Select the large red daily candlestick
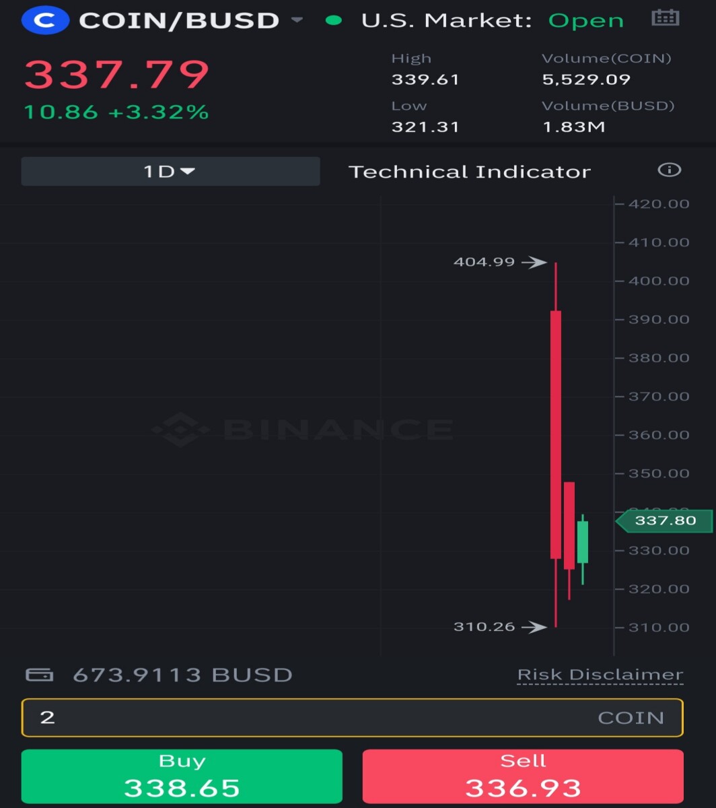This screenshot has width=716, height=808. pyautogui.click(x=556, y=434)
